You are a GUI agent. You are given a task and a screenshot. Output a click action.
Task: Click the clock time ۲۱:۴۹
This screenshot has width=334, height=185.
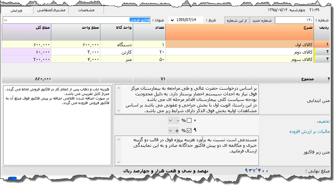314,10
